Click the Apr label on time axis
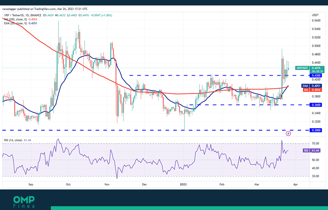328x210 pixels. click(295, 184)
